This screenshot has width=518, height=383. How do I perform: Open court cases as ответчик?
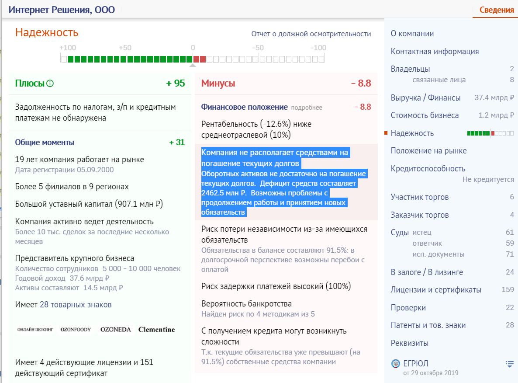tap(427, 244)
